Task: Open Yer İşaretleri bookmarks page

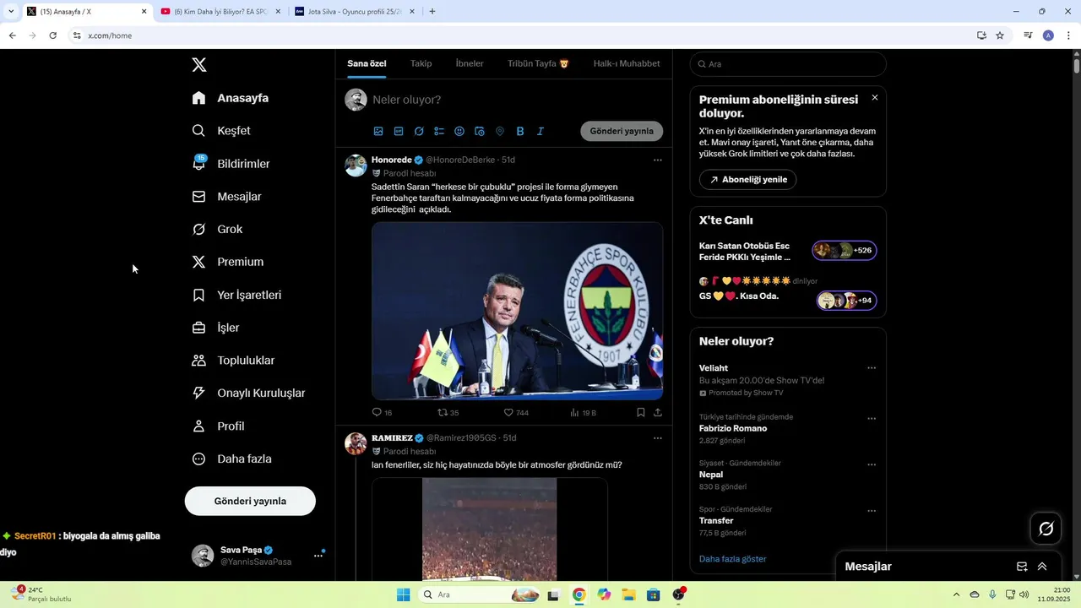Action: (237, 295)
